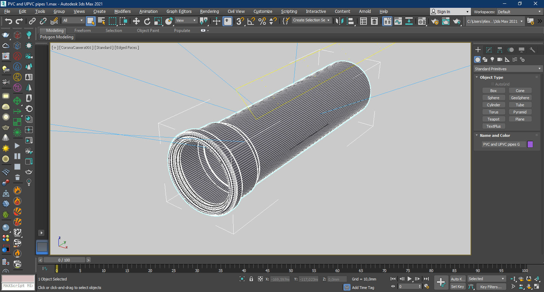
Task: Choose the Rectangular Selection Region tool
Action: [113, 21]
